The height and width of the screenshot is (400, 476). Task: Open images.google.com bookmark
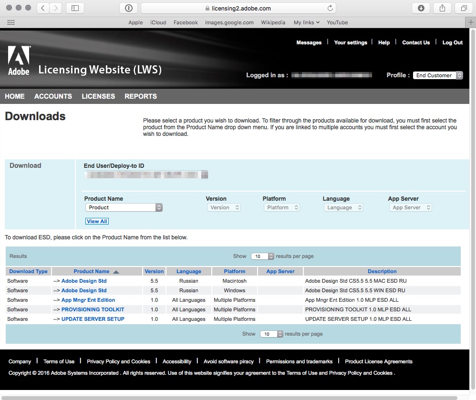coord(229,22)
